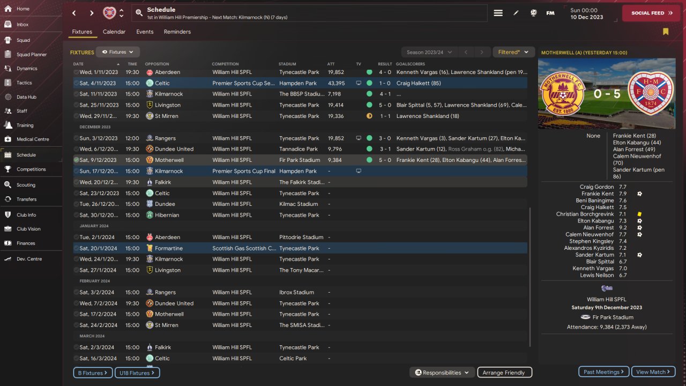Screen dimensions: 686x386
Task: Tick the checkbox for the Sat 23/12/2023 Celtic fixture
Action: click(x=76, y=193)
